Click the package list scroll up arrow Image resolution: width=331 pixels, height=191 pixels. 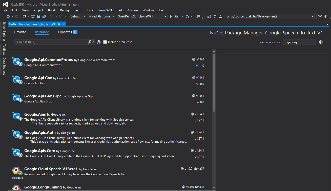coord(214,51)
